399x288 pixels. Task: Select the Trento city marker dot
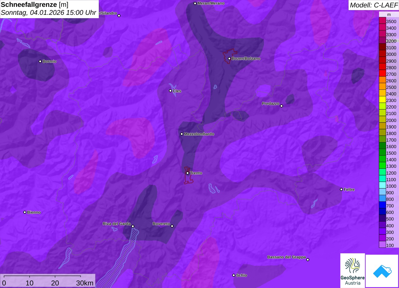188,173
